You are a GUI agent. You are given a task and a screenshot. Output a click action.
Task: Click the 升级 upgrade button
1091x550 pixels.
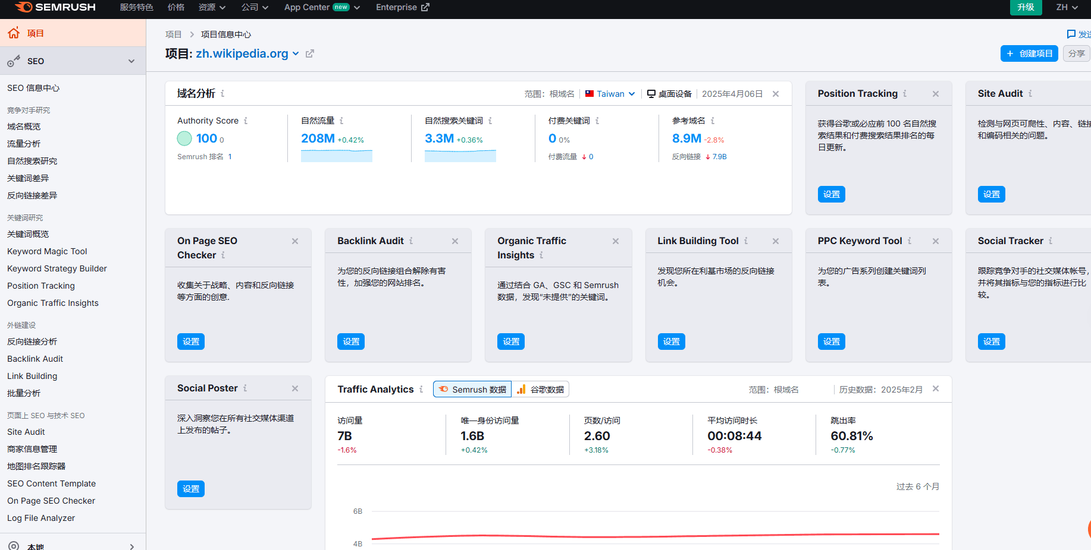pos(1026,7)
